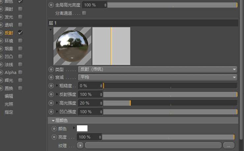
Task: Open the 衰减 dropdown showing 平均
Action: click(157, 77)
